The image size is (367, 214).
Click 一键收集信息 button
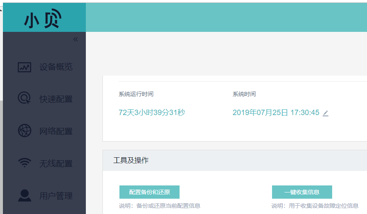tap(302, 192)
